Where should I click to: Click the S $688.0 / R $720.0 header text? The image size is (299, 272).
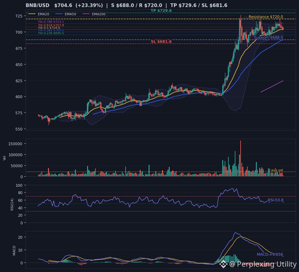click(137, 5)
